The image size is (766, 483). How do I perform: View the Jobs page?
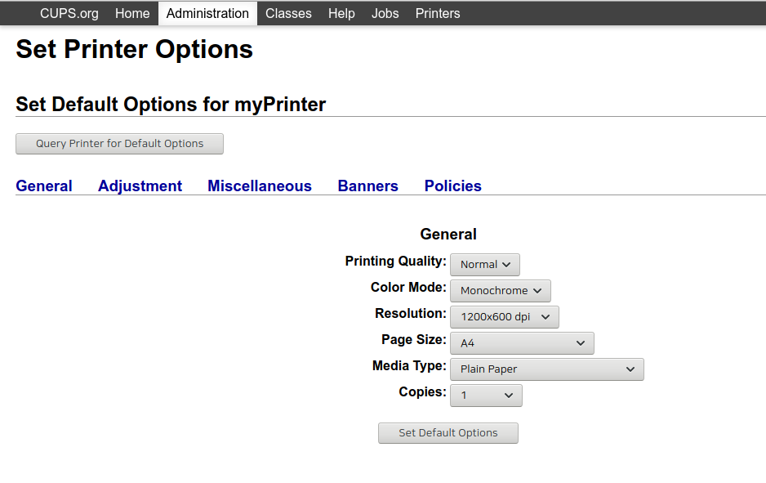point(385,13)
